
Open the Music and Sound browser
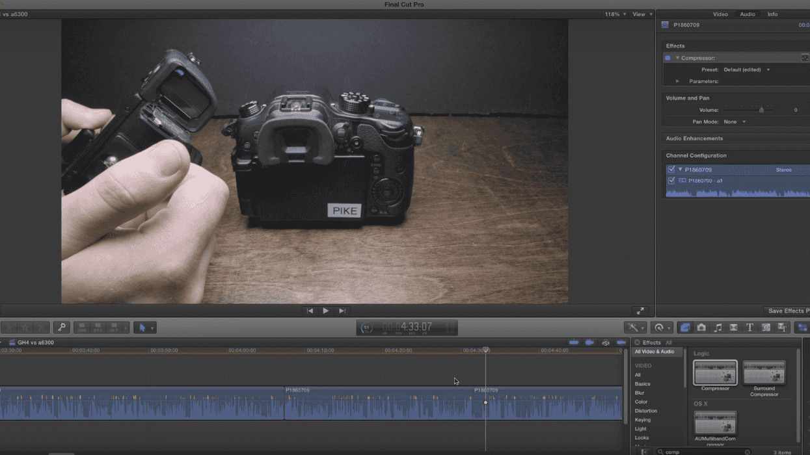(x=718, y=328)
